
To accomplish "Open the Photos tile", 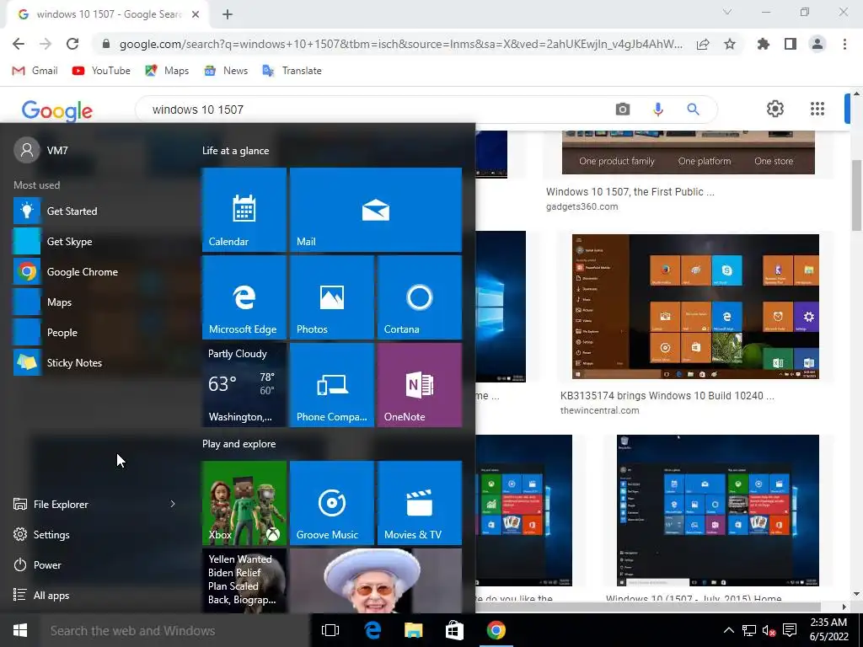I will 331,297.
